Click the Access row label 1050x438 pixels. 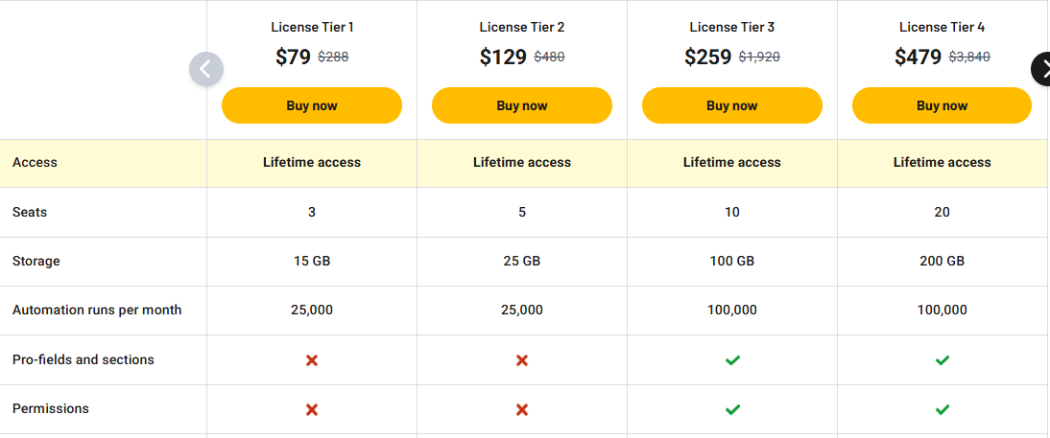[35, 163]
